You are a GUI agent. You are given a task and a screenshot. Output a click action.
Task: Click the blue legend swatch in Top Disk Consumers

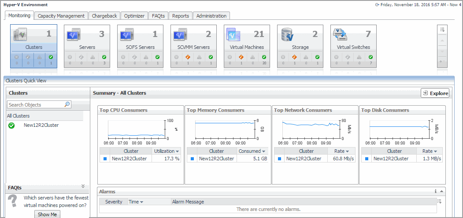point(367,159)
